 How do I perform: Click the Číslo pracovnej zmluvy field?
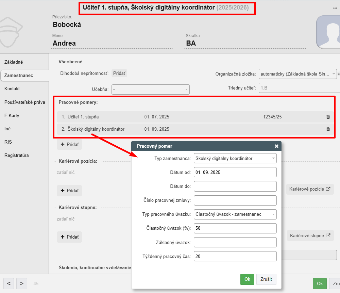pos(235,200)
